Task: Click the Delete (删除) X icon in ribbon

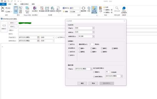Action: click(3, 8)
